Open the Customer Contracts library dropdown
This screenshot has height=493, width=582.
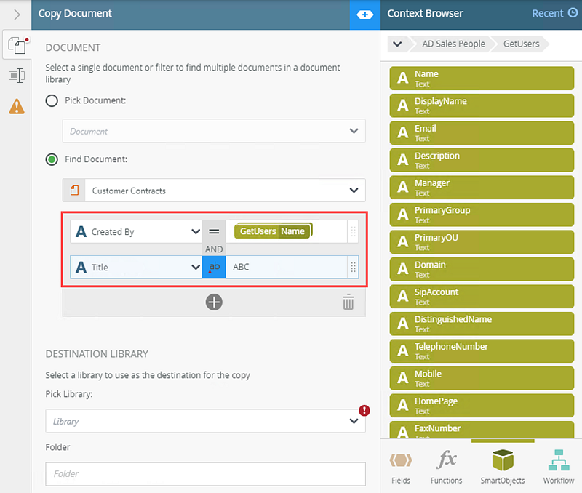pyautogui.click(x=354, y=191)
